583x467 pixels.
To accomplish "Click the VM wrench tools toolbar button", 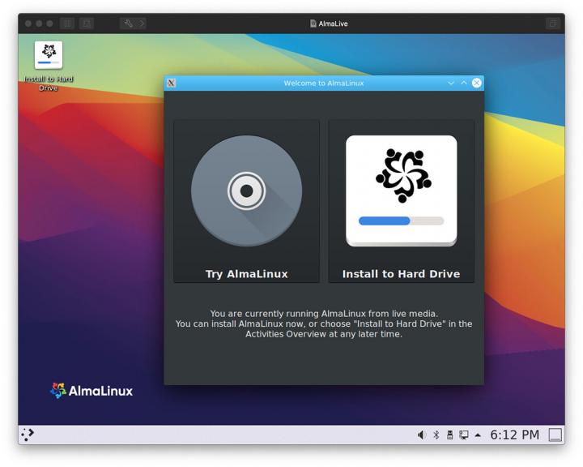I will [x=128, y=24].
